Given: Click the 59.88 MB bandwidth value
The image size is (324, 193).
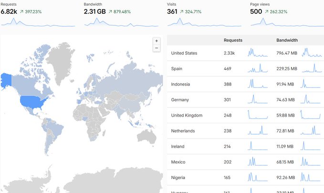Looking at the screenshot, I should [285, 116].
